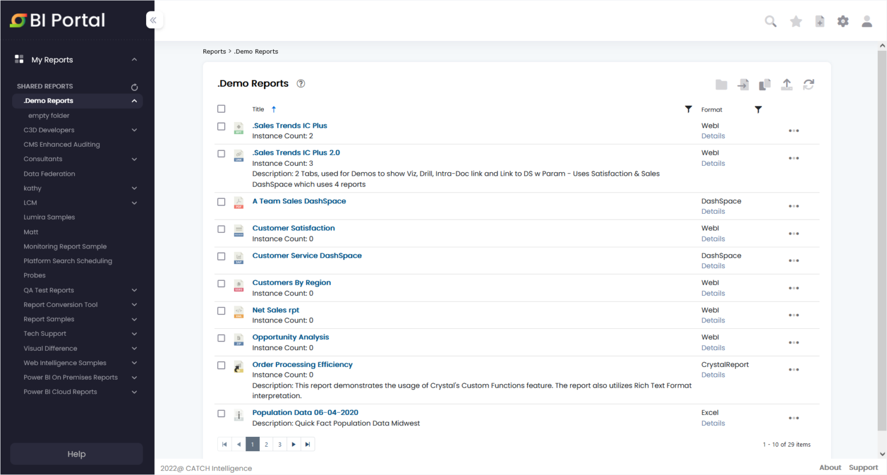Select the checkbox for A Team Sales DashSpace
This screenshot has width=887, height=475.
pyautogui.click(x=221, y=202)
